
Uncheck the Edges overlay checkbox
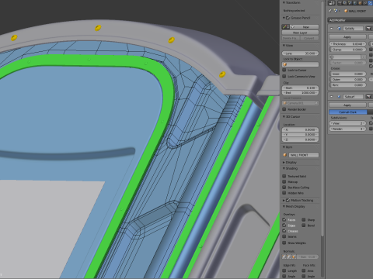284,226
